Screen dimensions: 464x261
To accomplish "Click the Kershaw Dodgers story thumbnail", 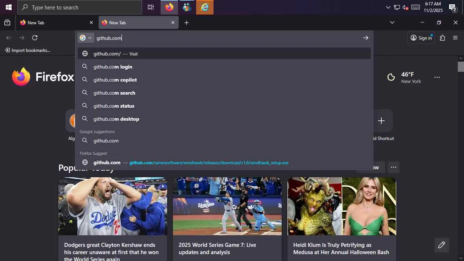I will 113,206.
